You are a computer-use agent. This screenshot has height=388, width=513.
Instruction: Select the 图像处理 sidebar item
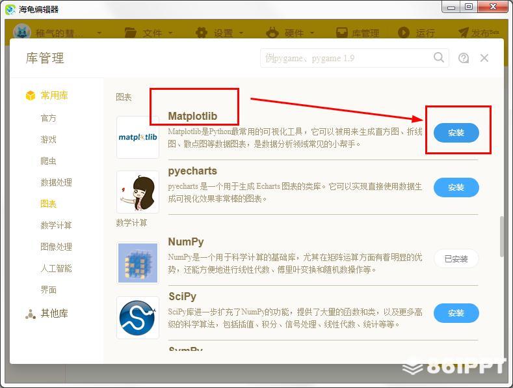[56, 247]
